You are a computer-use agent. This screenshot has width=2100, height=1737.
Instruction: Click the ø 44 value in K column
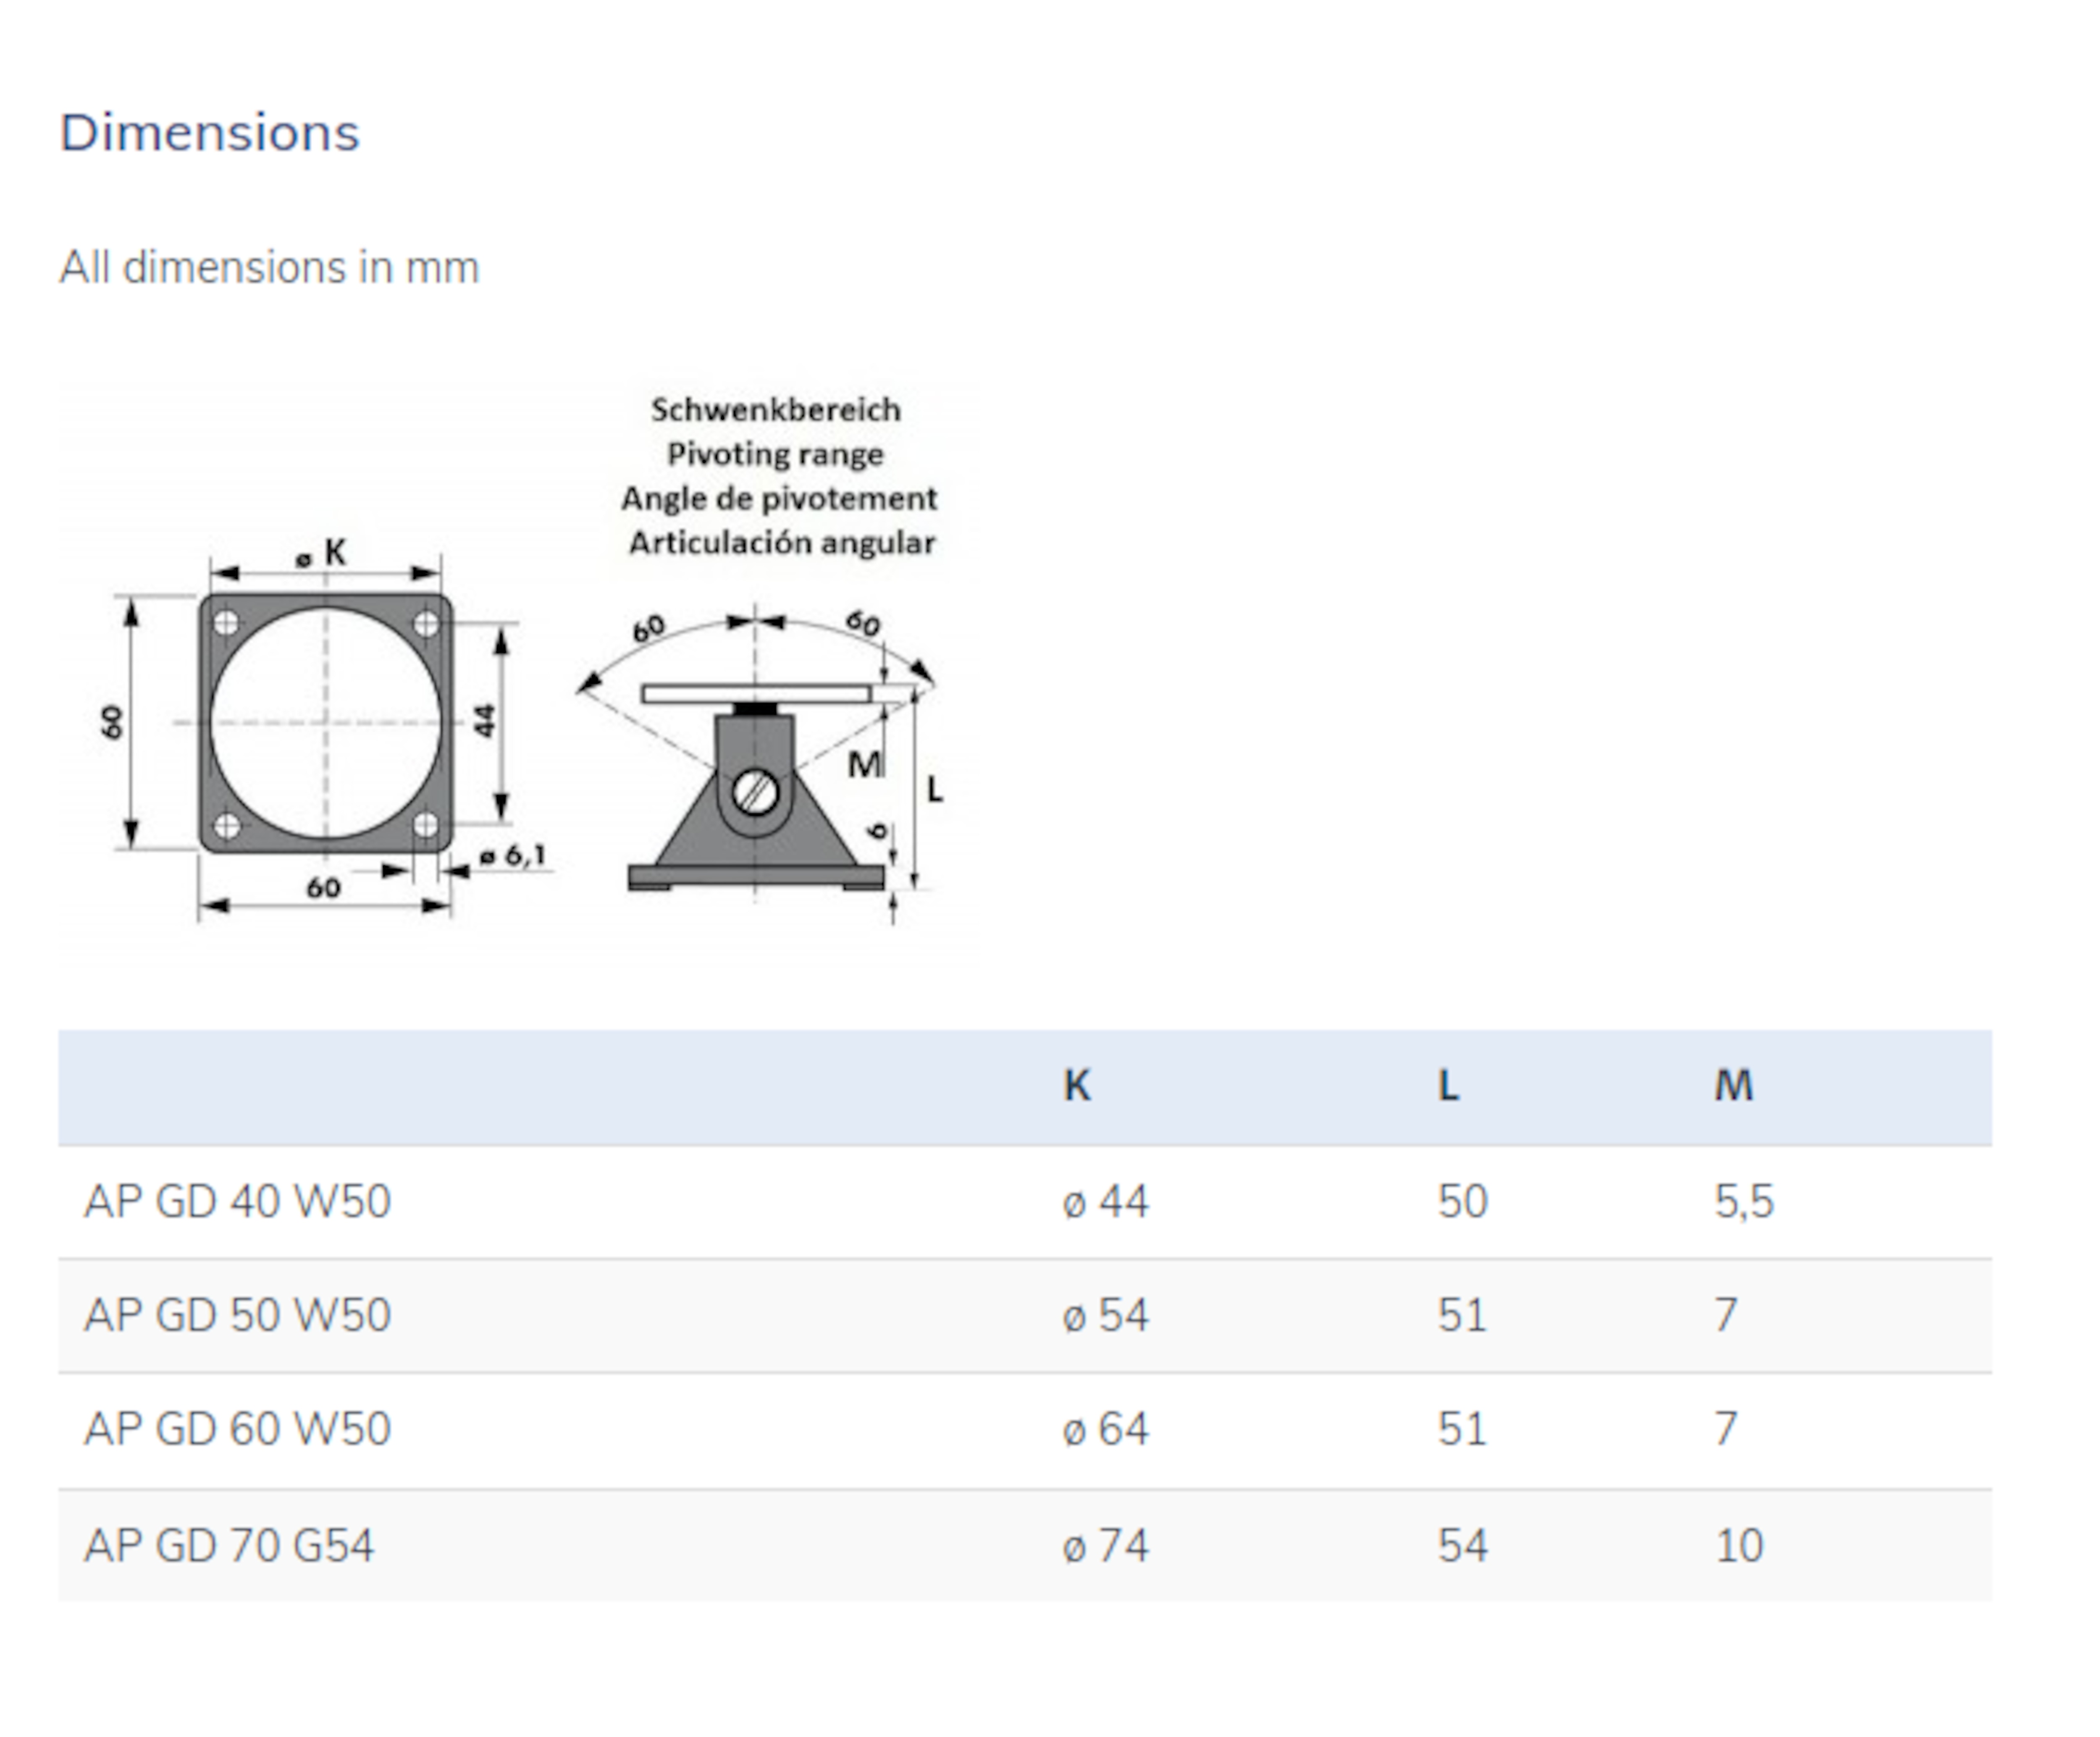point(1105,1202)
